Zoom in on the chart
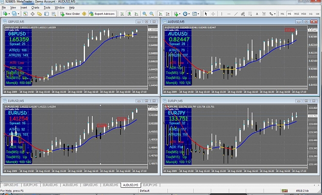This screenshot has width=322, height=195. [x=145, y=14]
